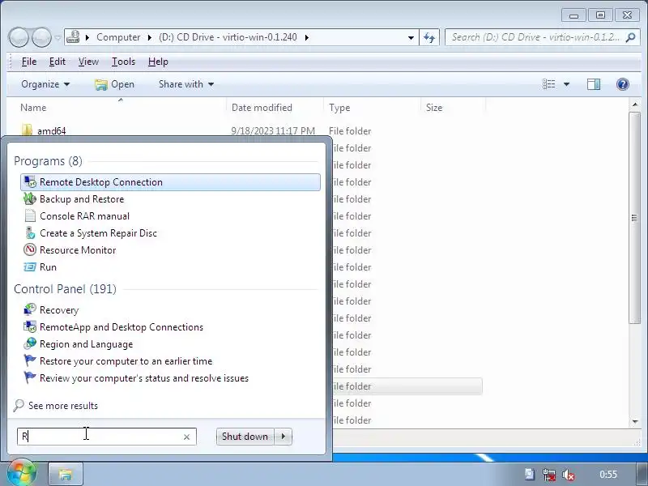Open the File menu
Viewport: 648px width, 486px height.
pyautogui.click(x=29, y=62)
